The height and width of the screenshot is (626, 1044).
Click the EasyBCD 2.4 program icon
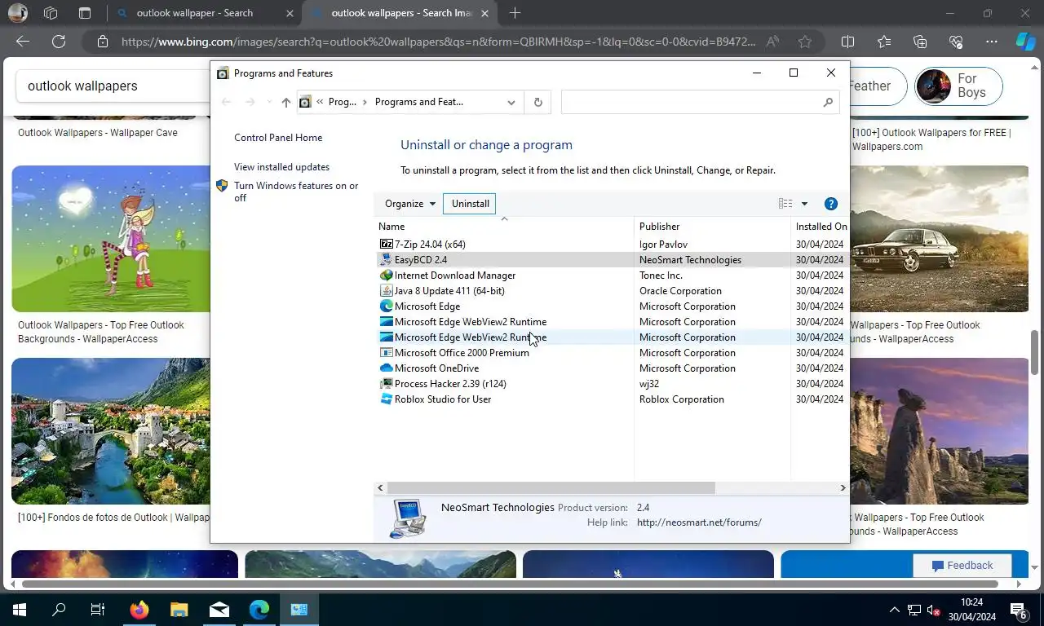point(386,259)
